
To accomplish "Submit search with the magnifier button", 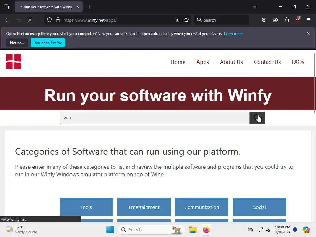I will pos(257,118).
